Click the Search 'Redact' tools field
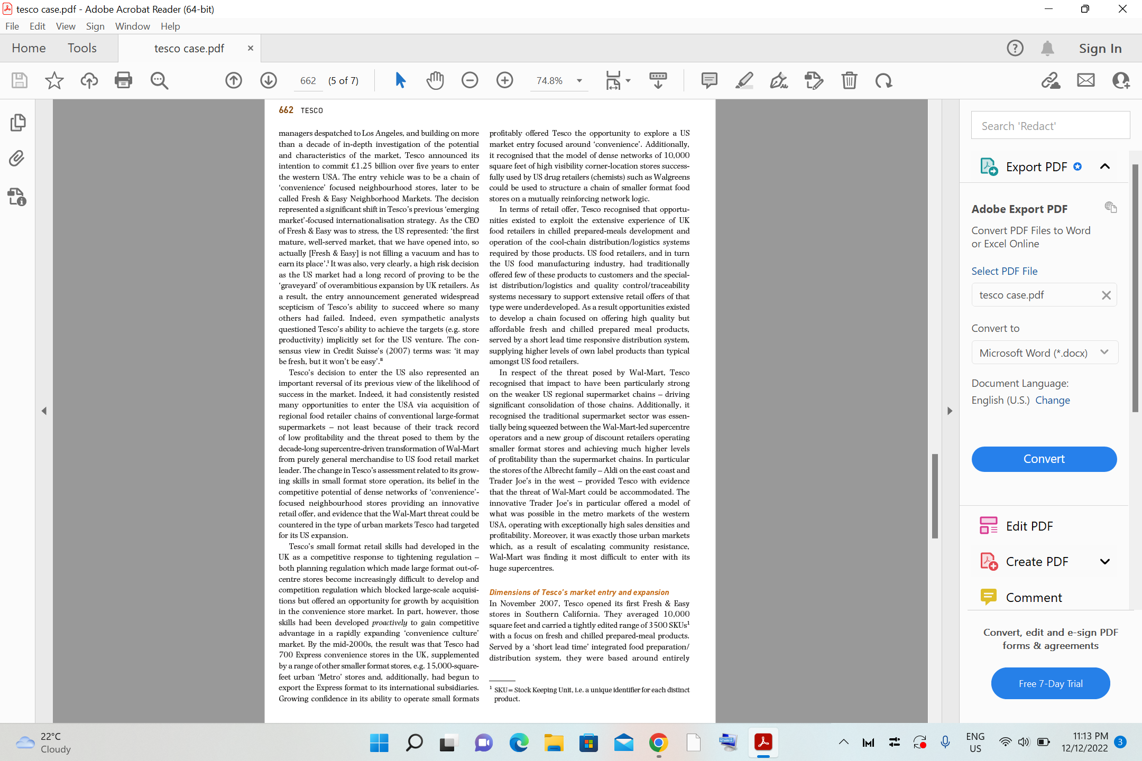 [1051, 126]
